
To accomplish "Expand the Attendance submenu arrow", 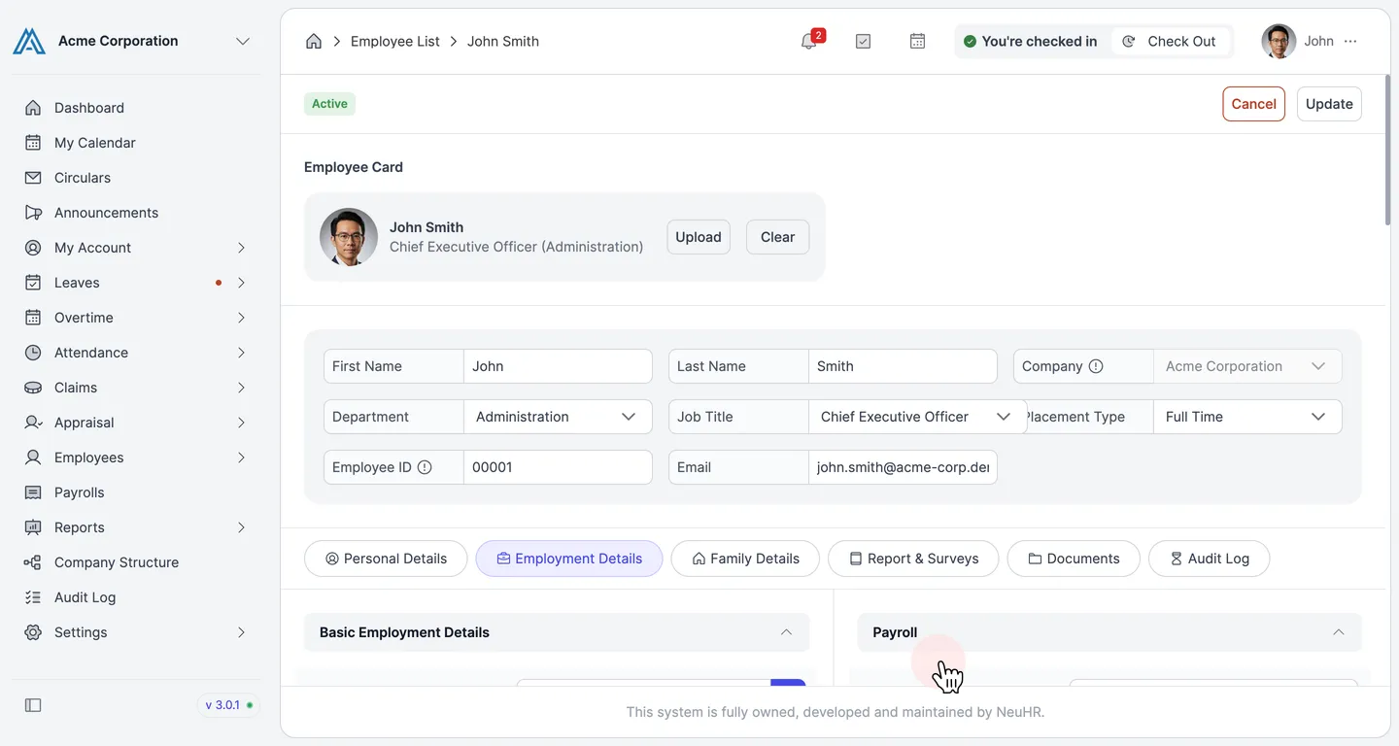I will tap(241, 353).
